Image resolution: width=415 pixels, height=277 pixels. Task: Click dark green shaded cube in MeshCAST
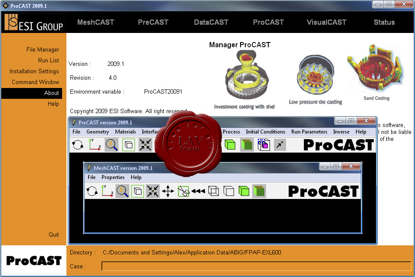259,191
